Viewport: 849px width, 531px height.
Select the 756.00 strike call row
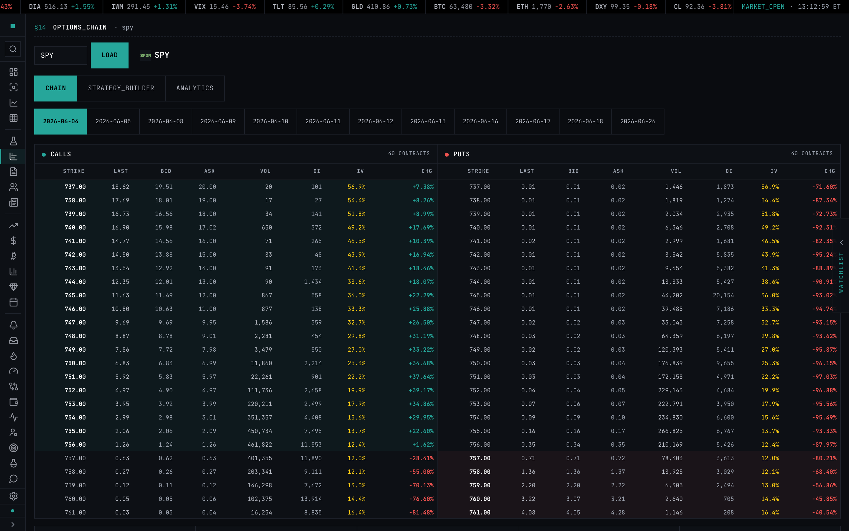pos(236,445)
